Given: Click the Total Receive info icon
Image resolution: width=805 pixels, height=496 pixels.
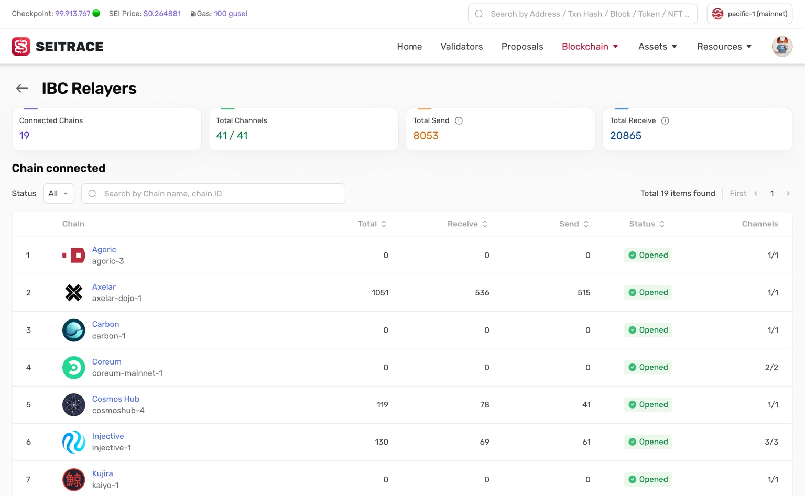Looking at the screenshot, I should [x=665, y=120].
